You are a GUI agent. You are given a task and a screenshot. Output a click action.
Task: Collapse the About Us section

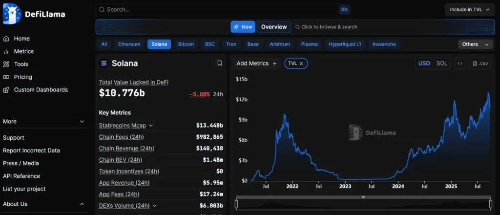pos(43,204)
